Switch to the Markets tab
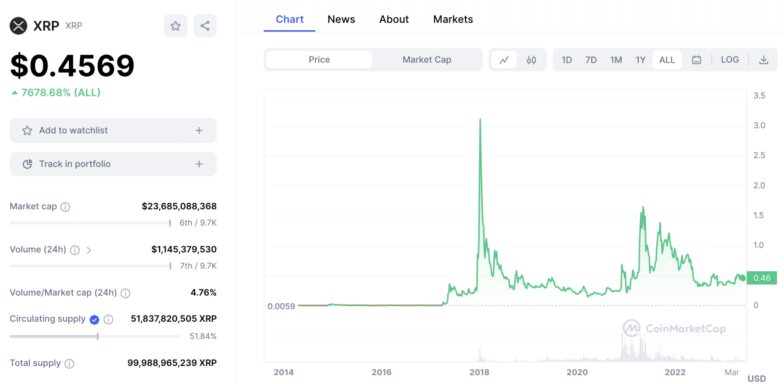This screenshot has height=384, width=784. click(x=453, y=20)
